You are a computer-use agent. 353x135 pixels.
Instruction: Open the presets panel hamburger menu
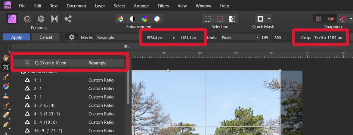point(126,47)
